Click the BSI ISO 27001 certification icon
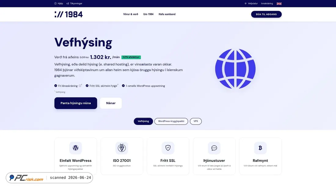336x189 pixels. click(x=122, y=148)
